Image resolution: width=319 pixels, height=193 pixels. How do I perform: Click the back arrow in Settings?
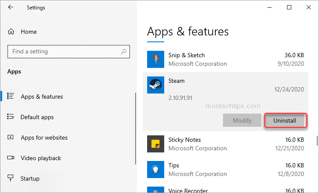11,7
